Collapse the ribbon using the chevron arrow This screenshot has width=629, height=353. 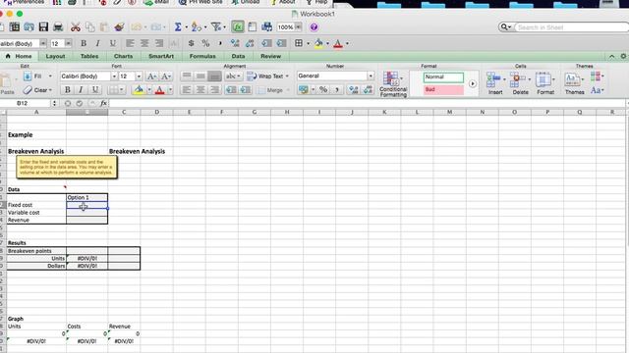(x=611, y=57)
